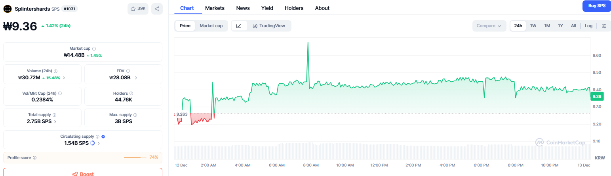Open the Profile score info icon

[34, 157]
